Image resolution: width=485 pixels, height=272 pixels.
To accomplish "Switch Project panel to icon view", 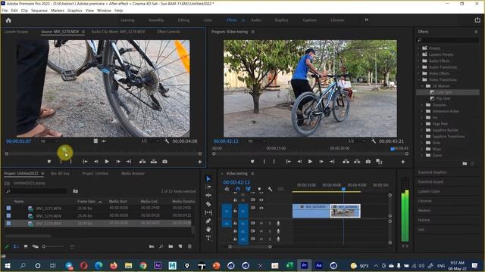I will [x=26, y=246].
